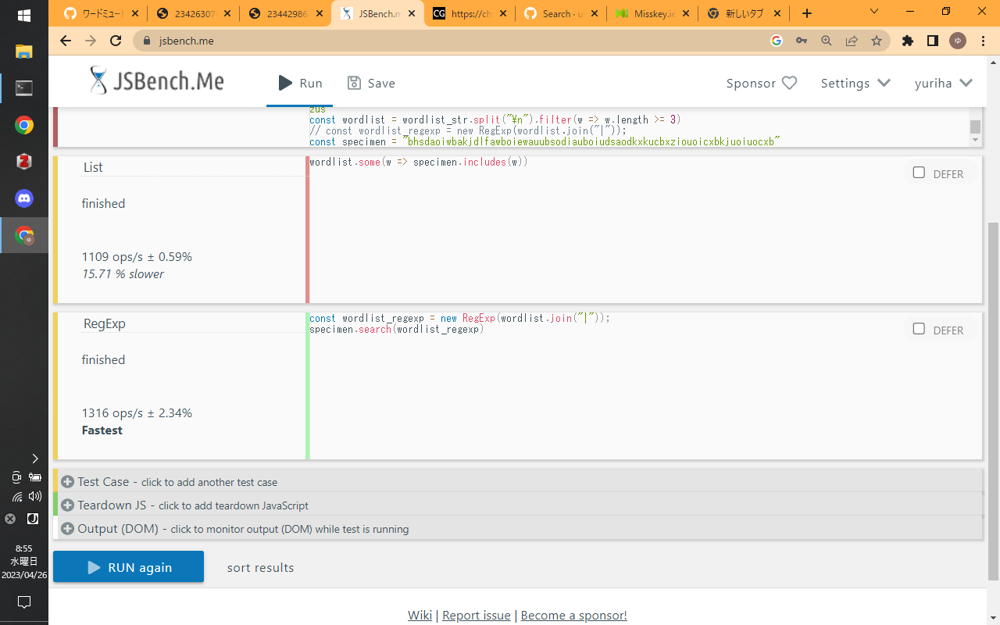The height and width of the screenshot is (625, 1000).
Task: Click the Sponsor heart icon
Action: [x=788, y=82]
